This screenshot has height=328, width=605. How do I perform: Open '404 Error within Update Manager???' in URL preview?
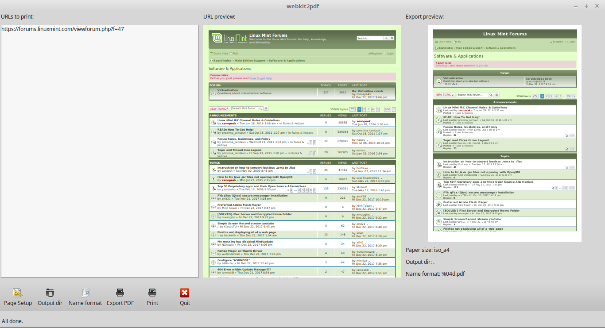coord(244,270)
